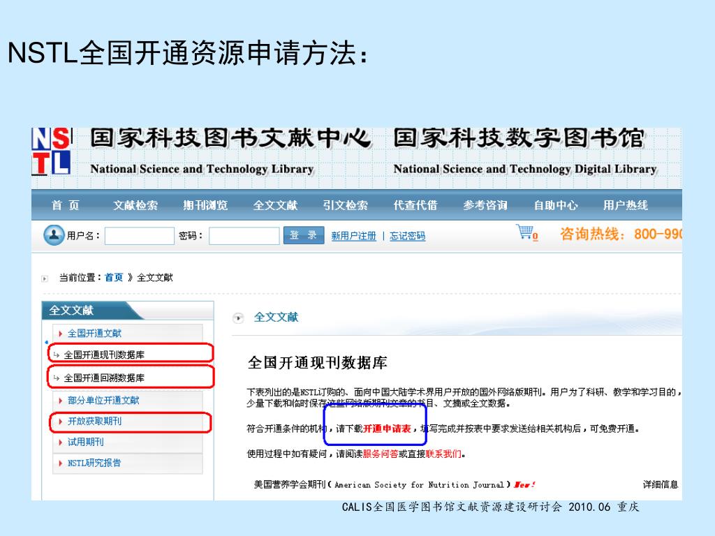Open the 忘记密码 link
This screenshot has height=536, width=715.
[x=407, y=236]
